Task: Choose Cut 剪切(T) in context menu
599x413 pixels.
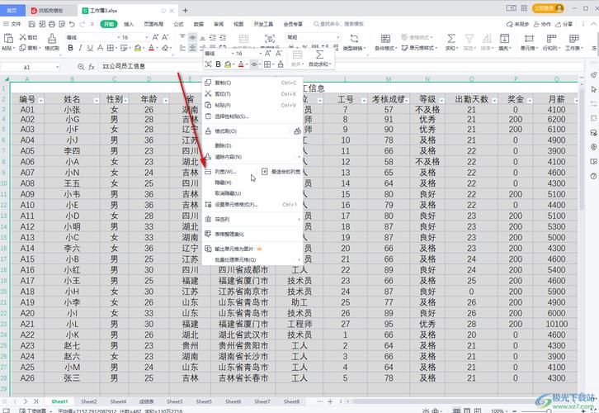Action: 252,93
